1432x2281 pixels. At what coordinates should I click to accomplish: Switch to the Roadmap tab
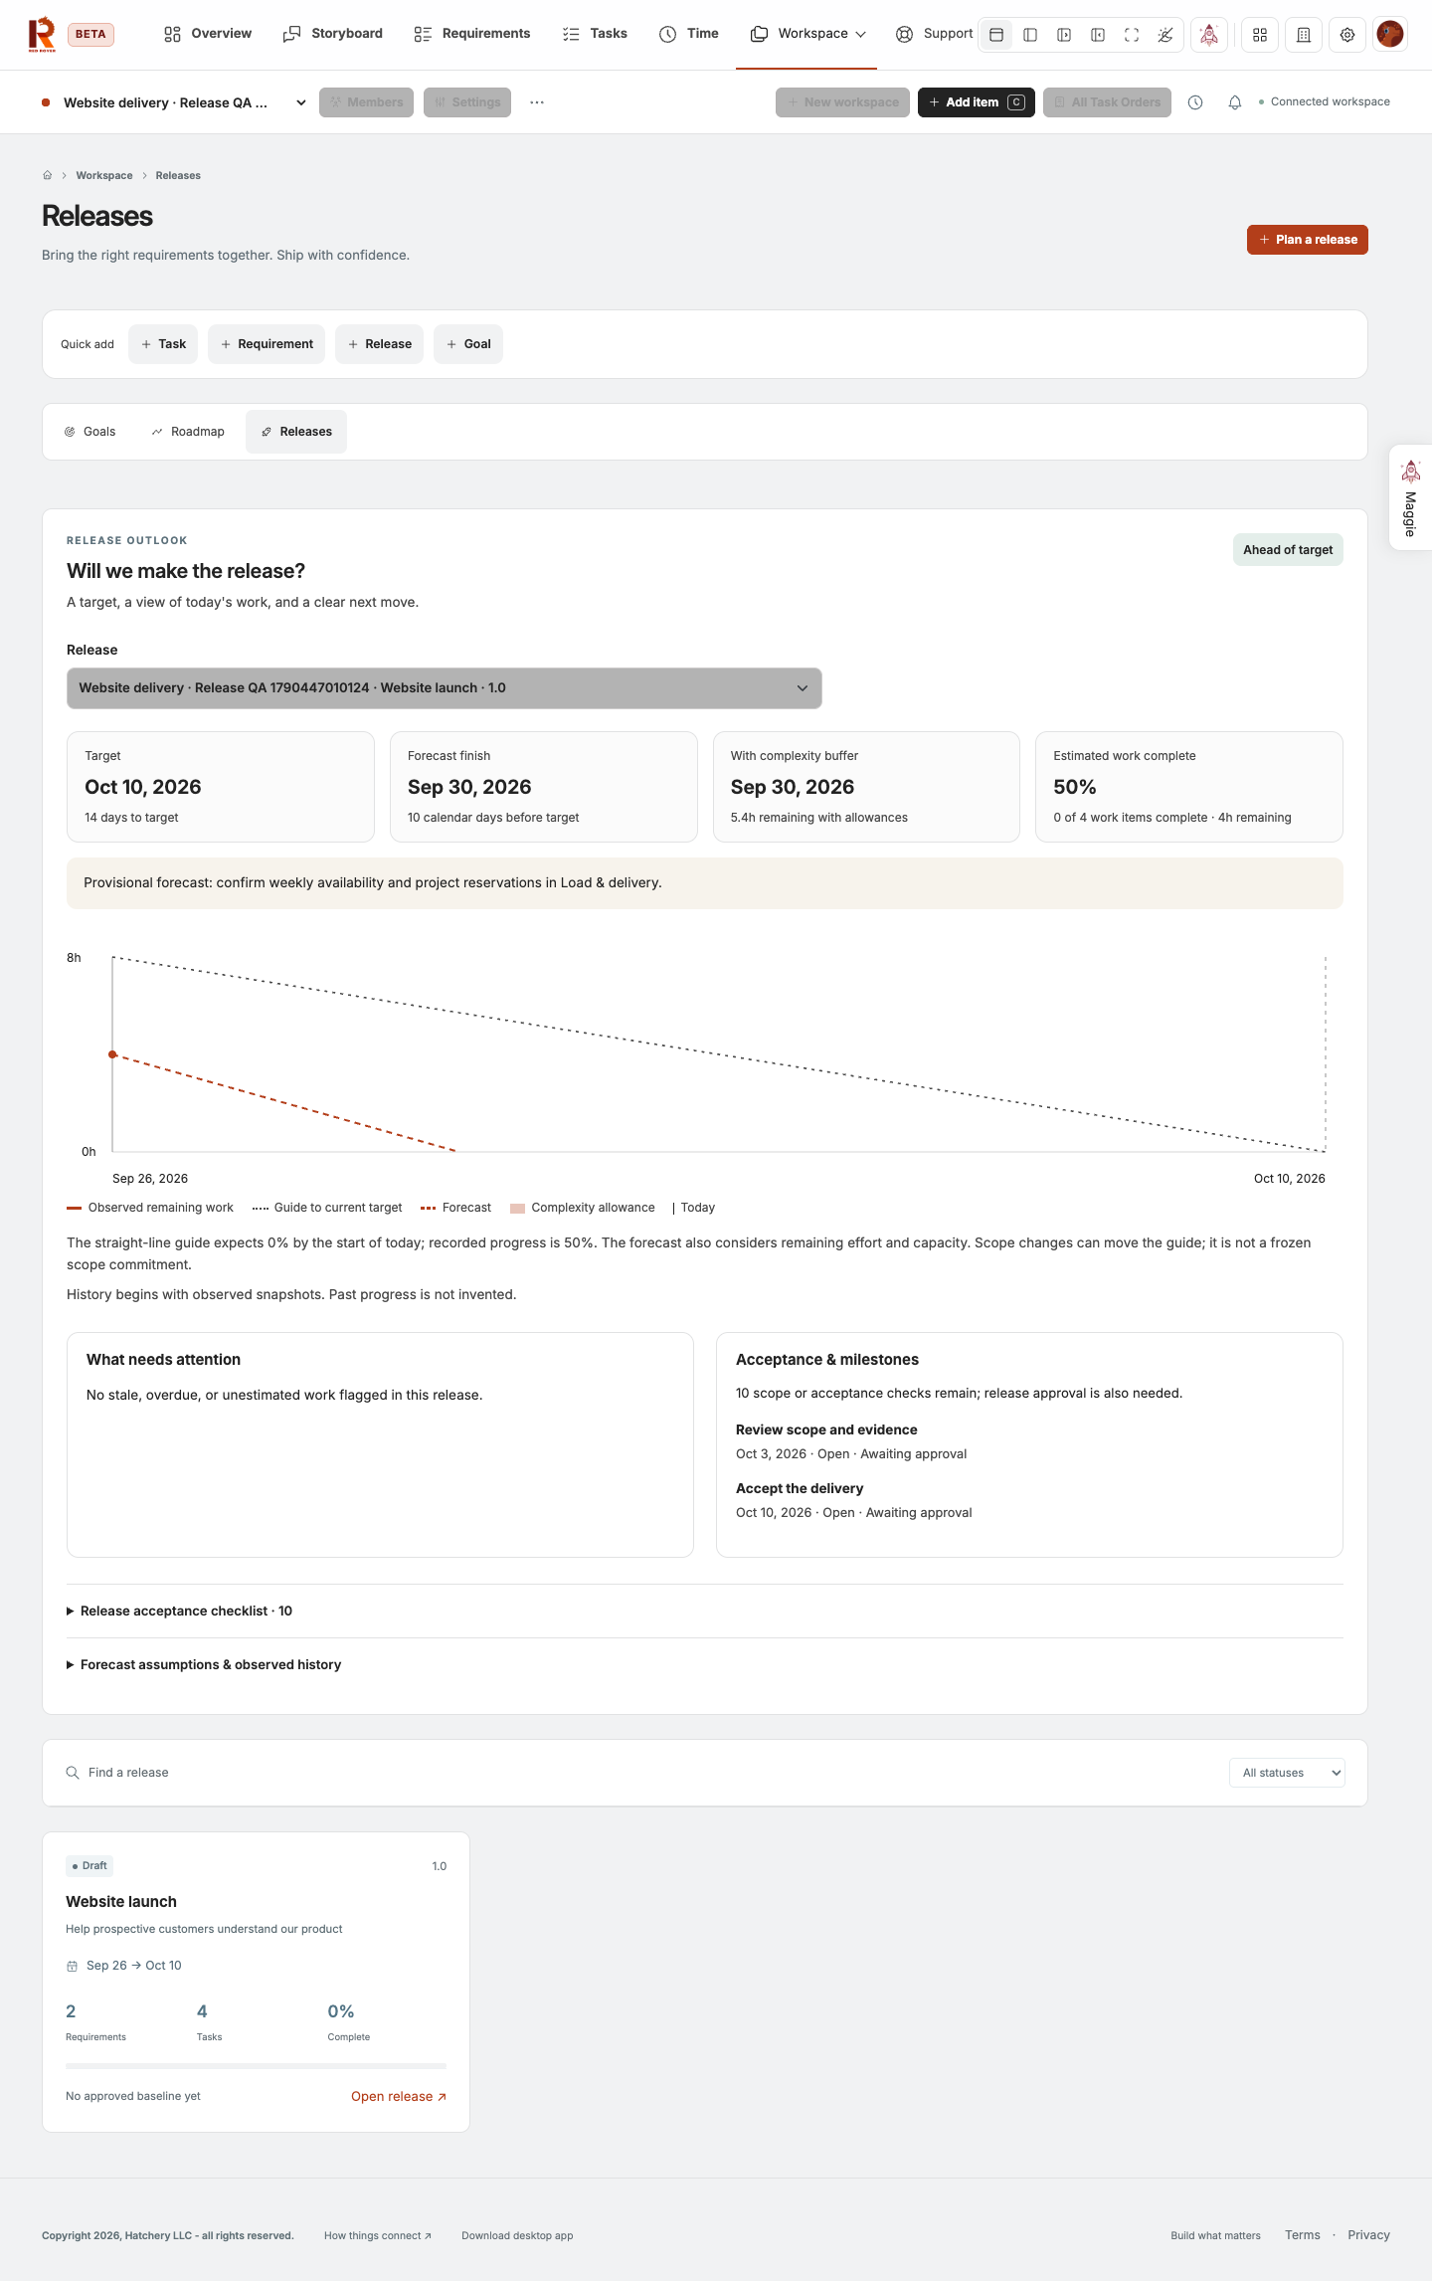(188, 432)
